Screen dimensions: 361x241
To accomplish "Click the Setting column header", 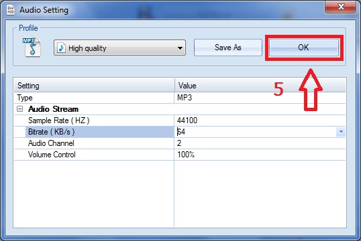I will [x=94, y=86].
